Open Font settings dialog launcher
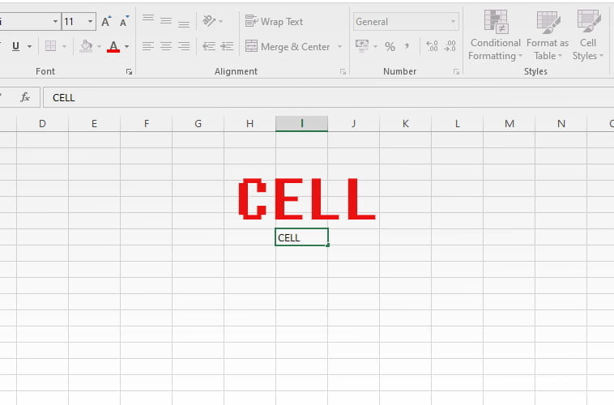The image size is (614, 405). (x=129, y=71)
